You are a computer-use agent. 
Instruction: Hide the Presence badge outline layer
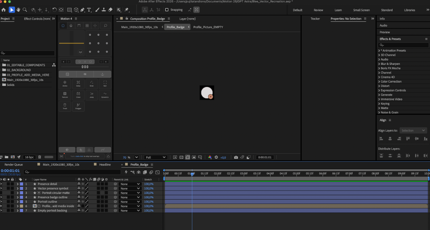point(1,197)
